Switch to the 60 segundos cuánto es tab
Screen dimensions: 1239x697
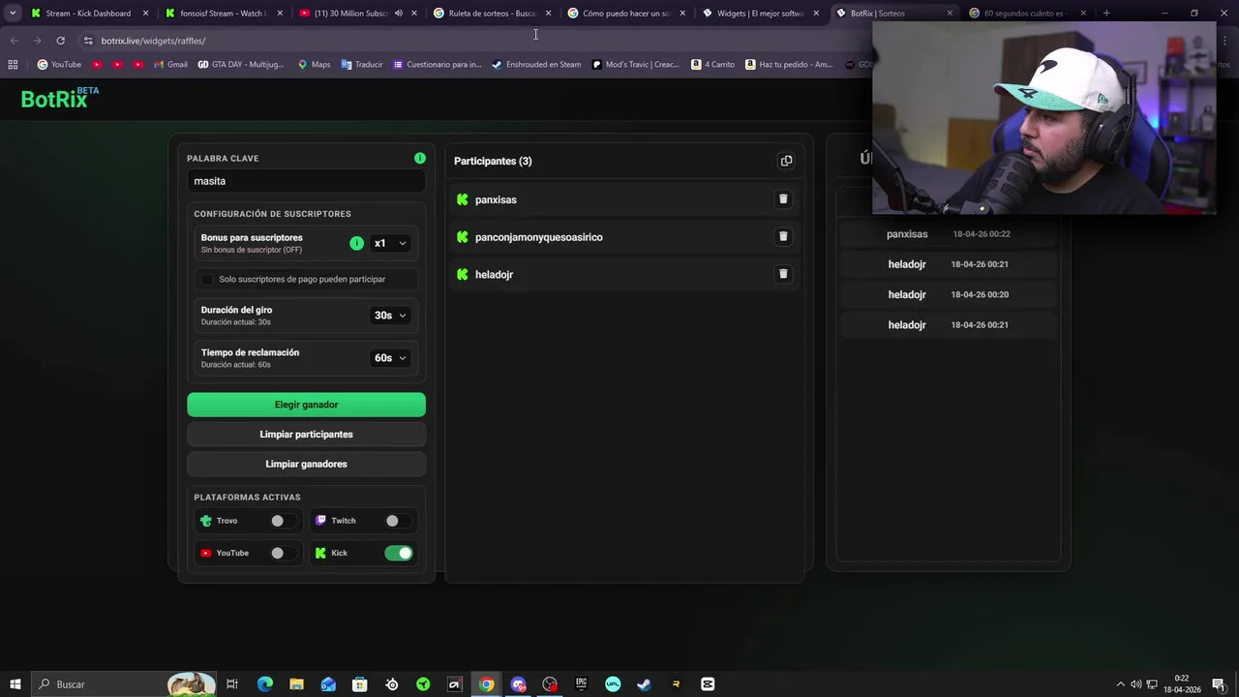tap(1026, 14)
